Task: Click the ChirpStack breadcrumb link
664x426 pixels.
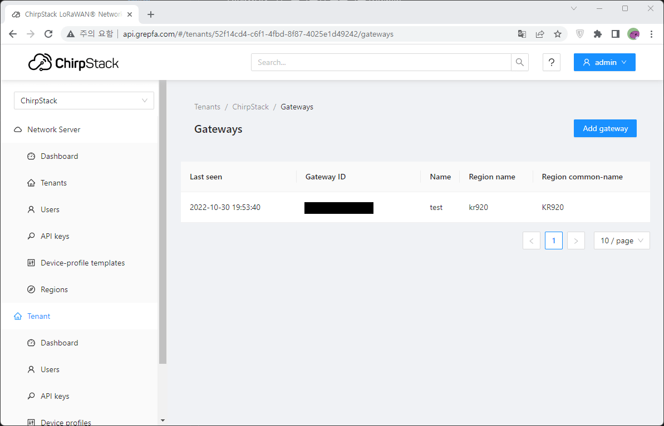Action: coord(250,107)
